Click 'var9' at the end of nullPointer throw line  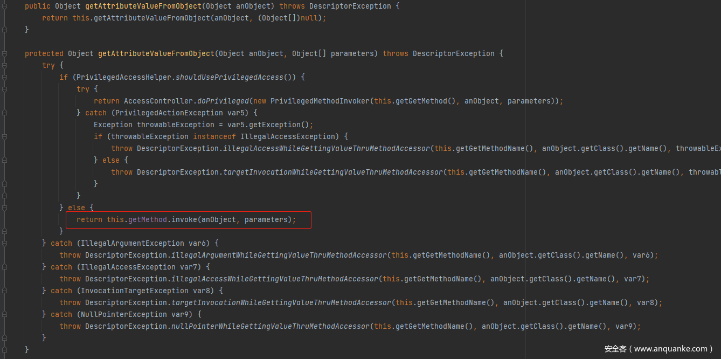point(624,326)
